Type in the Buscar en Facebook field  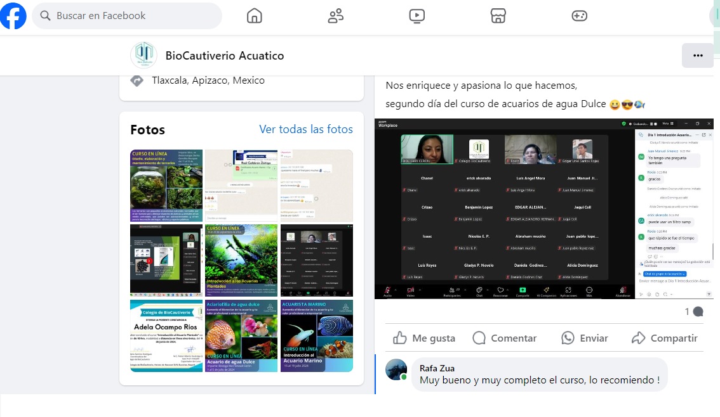point(133,16)
